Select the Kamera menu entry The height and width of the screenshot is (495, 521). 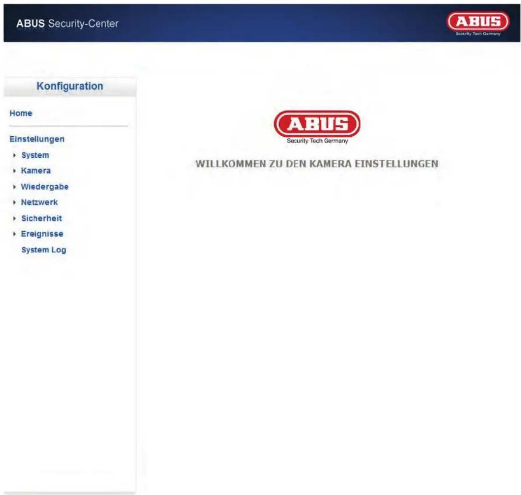coord(36,171)
